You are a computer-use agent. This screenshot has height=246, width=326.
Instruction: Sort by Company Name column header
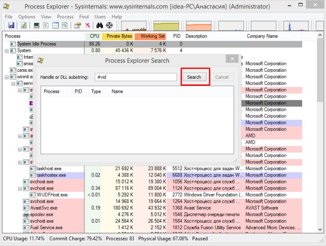pos(273,36)
